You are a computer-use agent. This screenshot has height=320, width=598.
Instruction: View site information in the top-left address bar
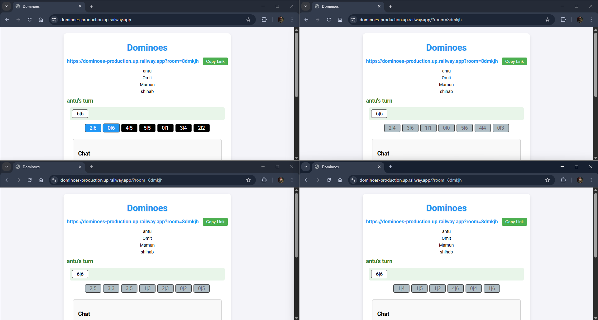[54, 20]
